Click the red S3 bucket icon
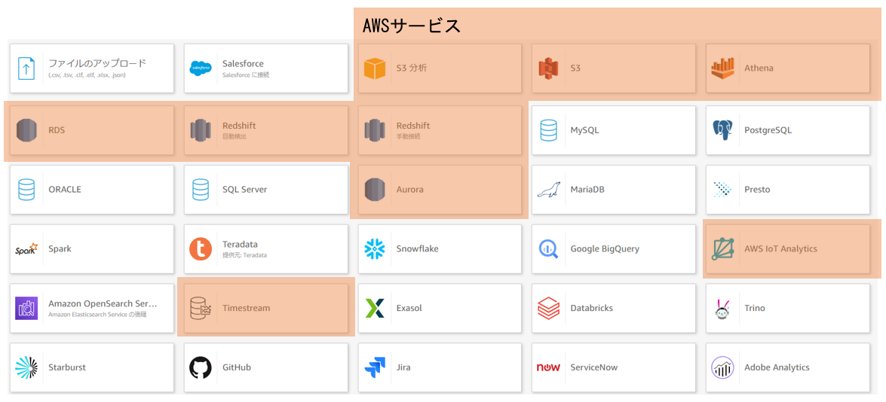The height and width of the screenshot is (402, 886). (548, 69)
